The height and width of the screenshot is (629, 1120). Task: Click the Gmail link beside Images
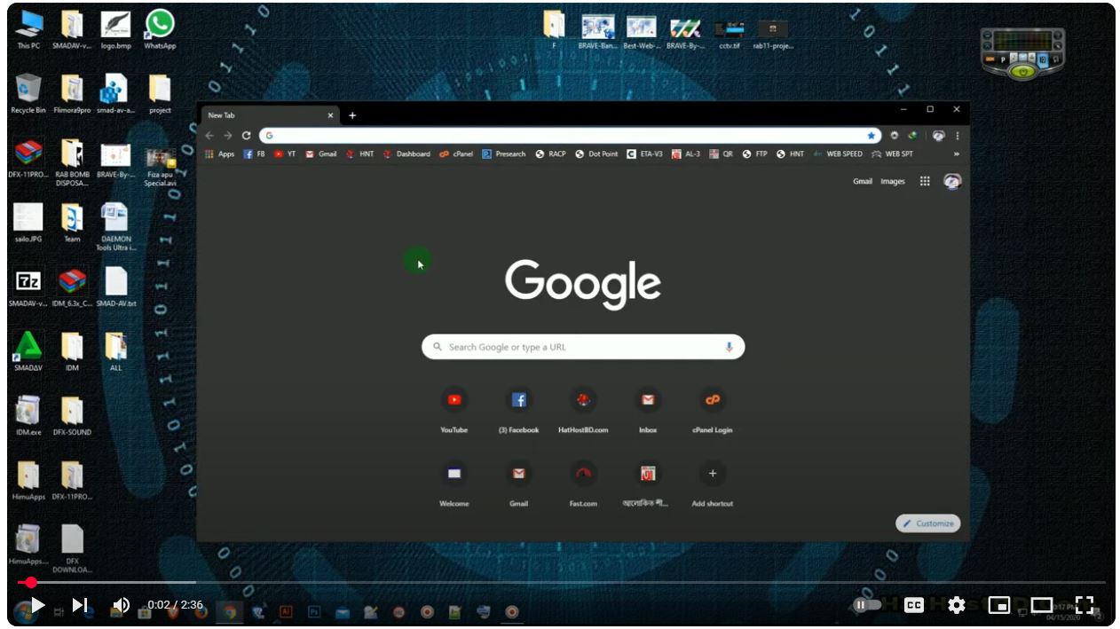pos(863,182)
